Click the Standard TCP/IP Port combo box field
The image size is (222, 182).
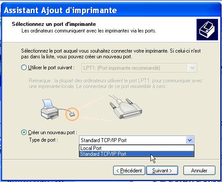[136, 140]
